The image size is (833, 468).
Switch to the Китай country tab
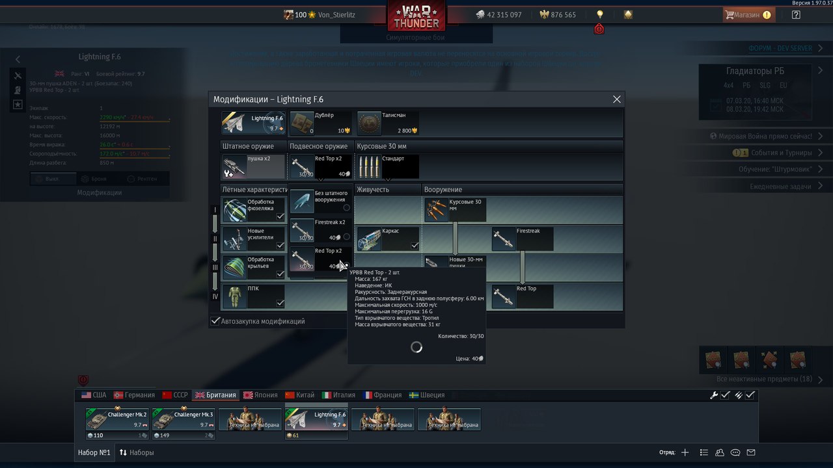click(300, 395)
